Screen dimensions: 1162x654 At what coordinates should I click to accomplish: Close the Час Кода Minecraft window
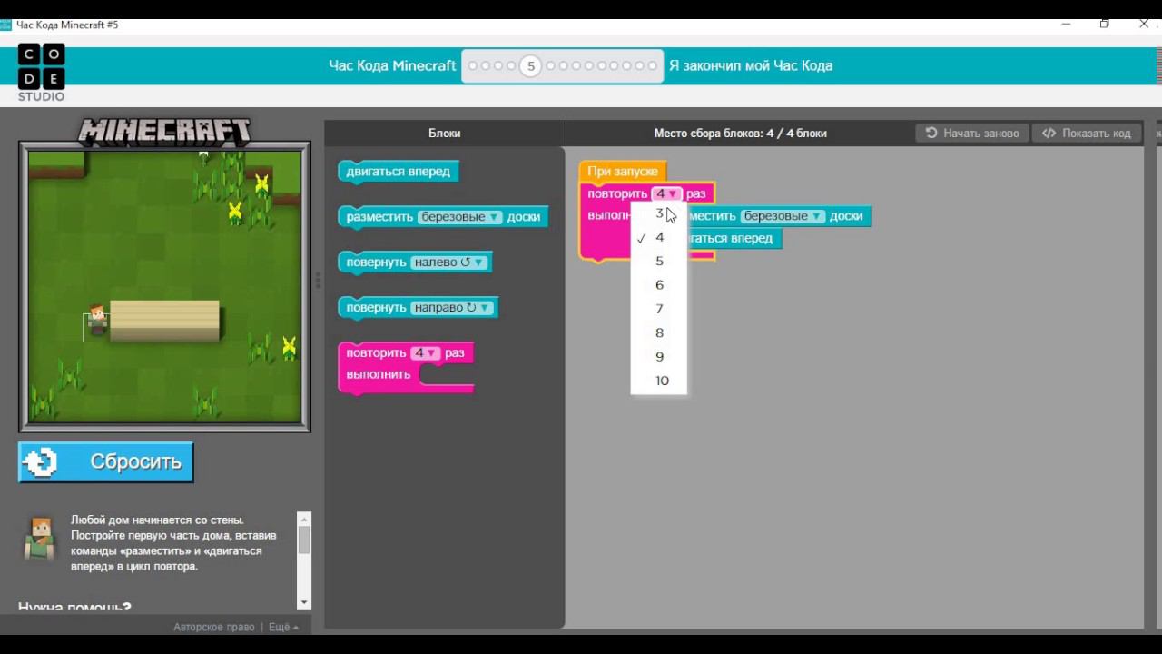[1144, 25]
